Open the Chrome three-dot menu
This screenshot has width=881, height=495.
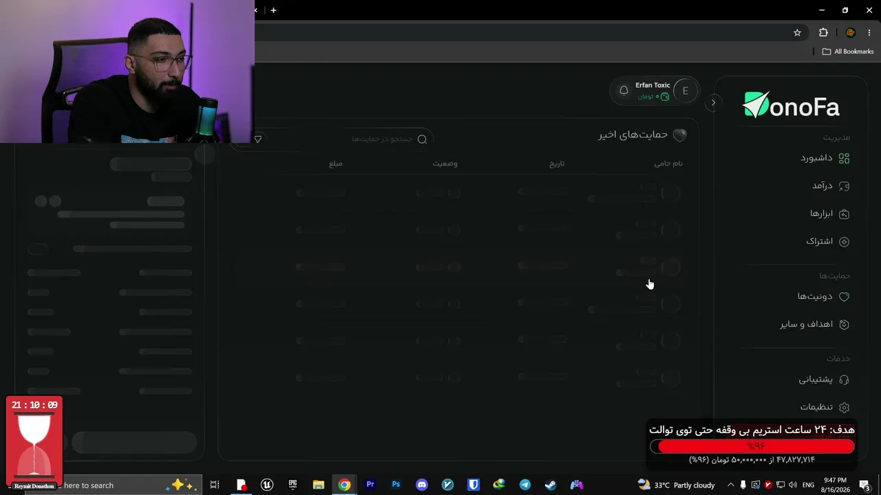point(871,32)
